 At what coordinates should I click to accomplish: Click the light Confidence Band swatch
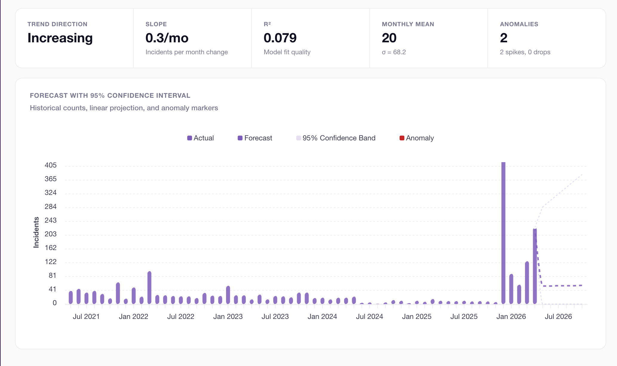(298, 138)
